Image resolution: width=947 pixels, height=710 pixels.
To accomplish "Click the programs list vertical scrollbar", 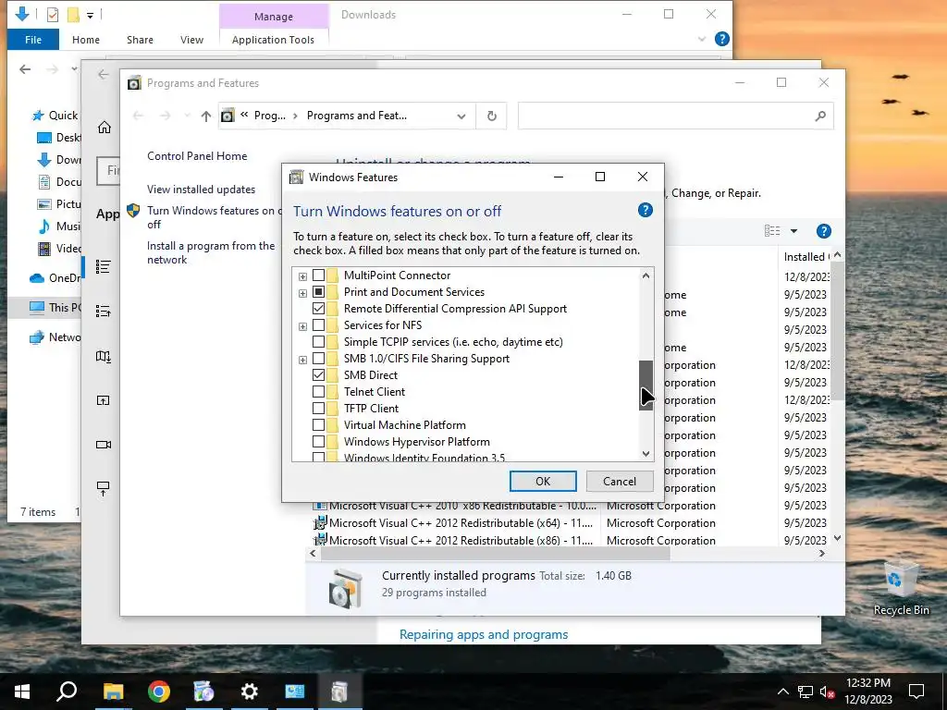I will click(x=837, y=332).
